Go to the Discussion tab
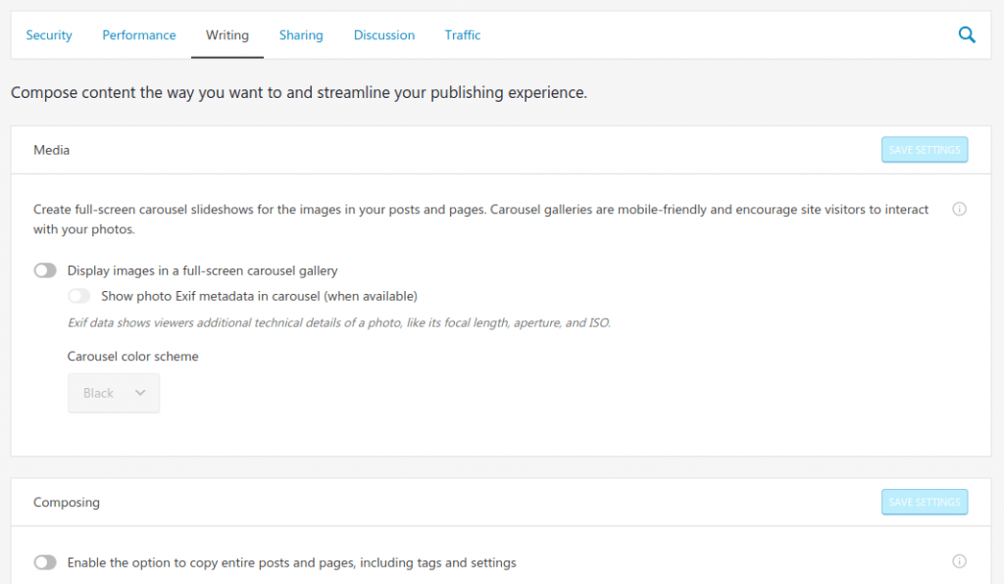Viewport: 1004px width, 584px height. (384, 35)
